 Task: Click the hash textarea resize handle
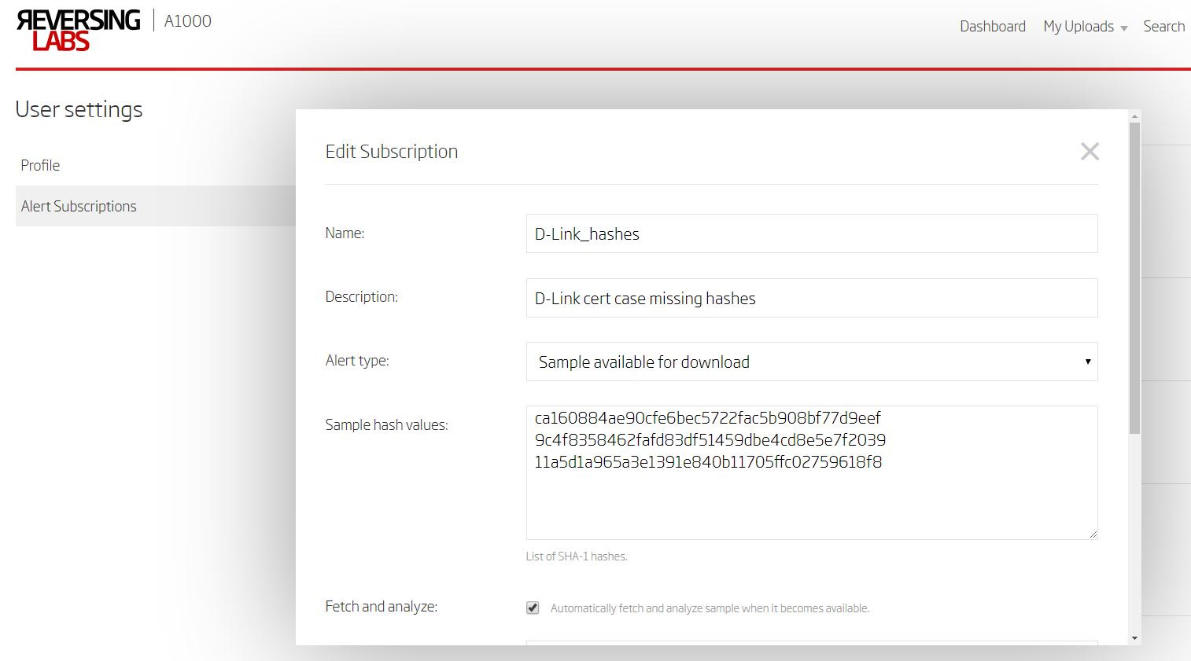[1092, 534]
